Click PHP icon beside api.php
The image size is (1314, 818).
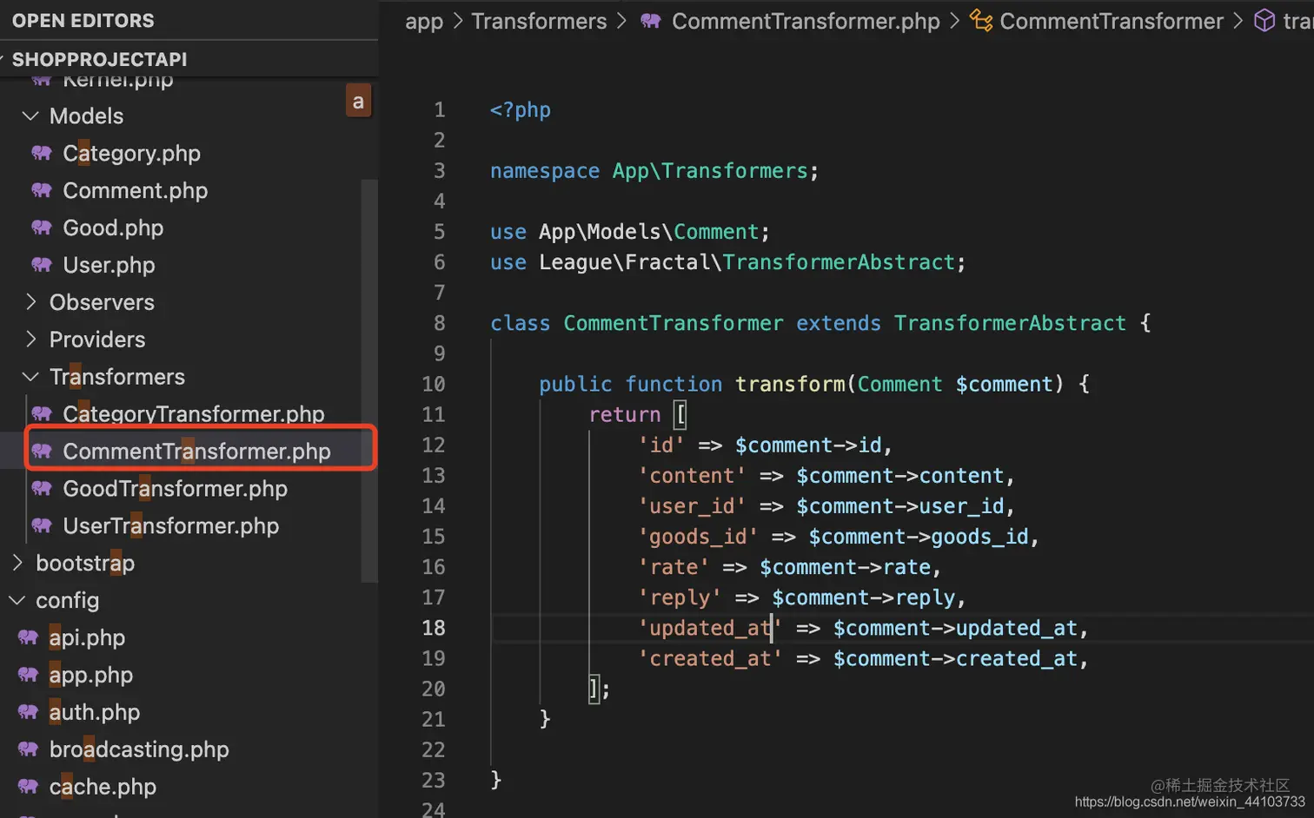pyautogui.click(x=28, y=638)
